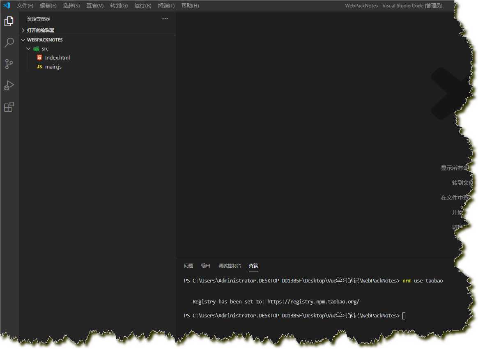Select the src folder label

pyautogui.click(x=45, y=49)
